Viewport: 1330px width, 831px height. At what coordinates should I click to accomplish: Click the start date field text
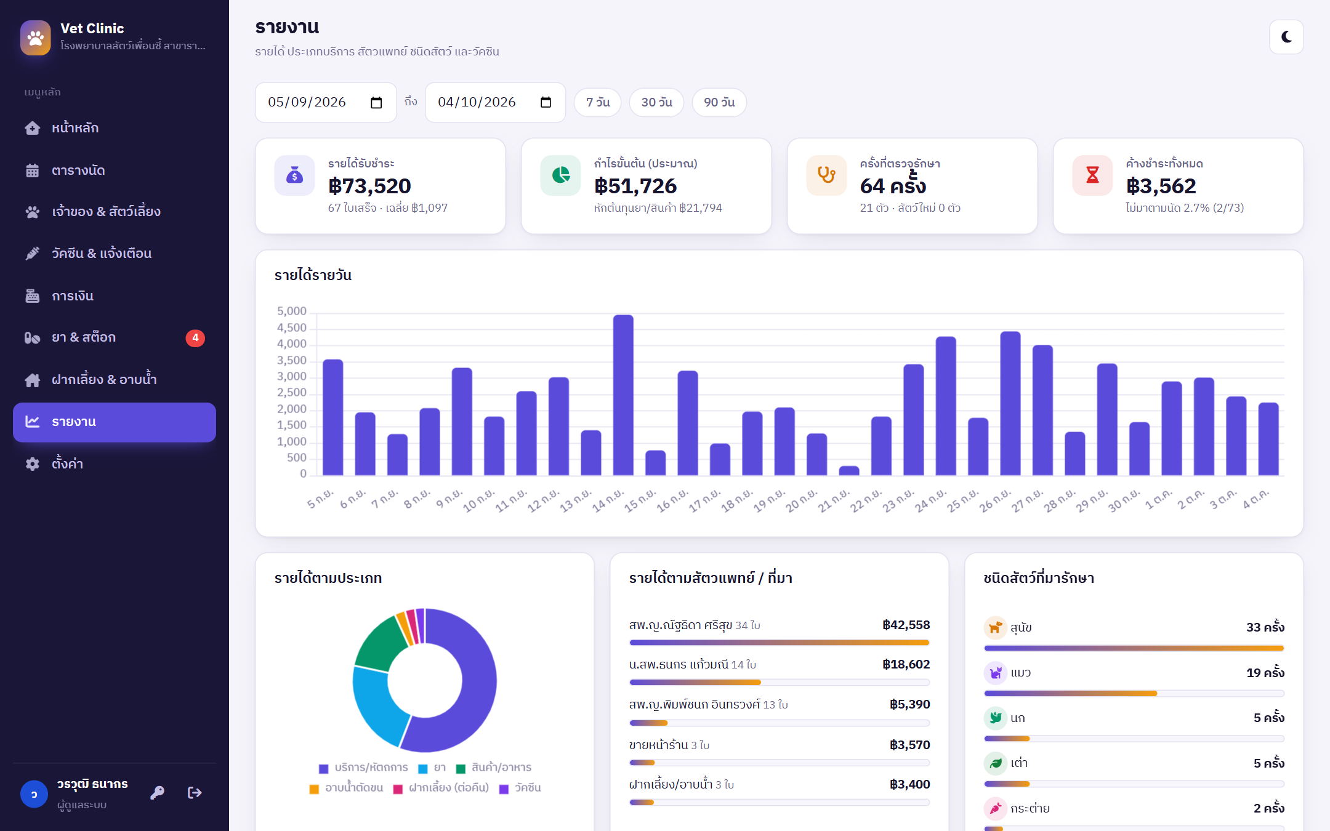(307, 102)
